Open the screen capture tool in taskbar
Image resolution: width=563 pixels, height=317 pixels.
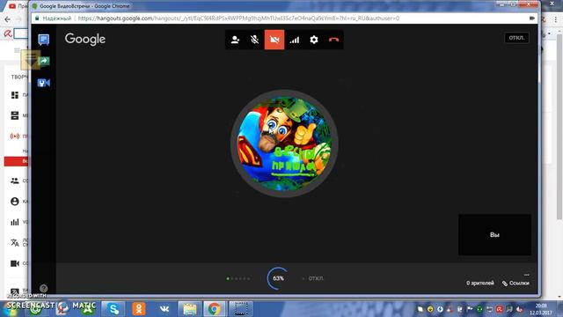click(x=240, y=309)
